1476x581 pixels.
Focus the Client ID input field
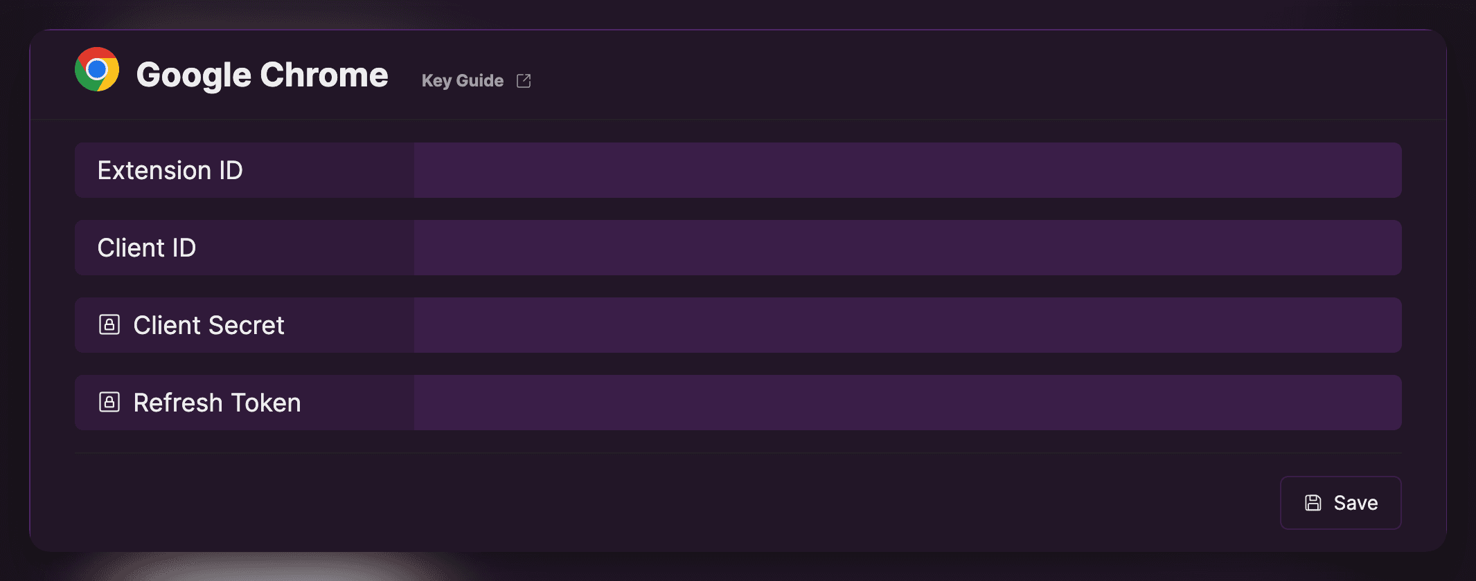(x=907, y=248)
